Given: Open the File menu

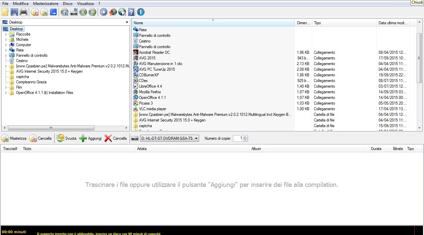Looking at the screenshot, I should (5, 3).
